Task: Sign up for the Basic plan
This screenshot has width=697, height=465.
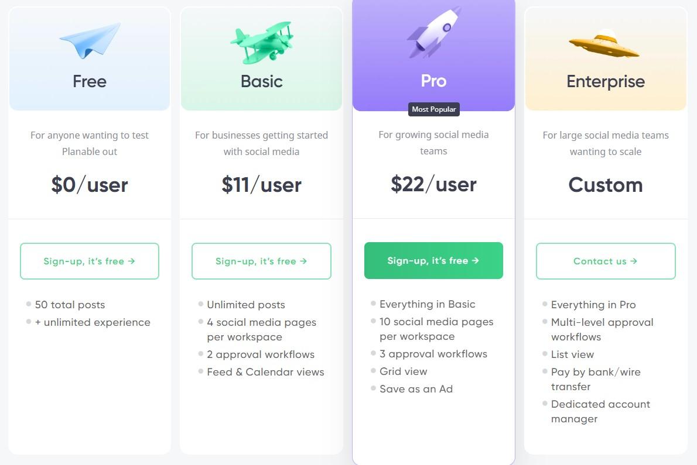Action: (261, 261)
